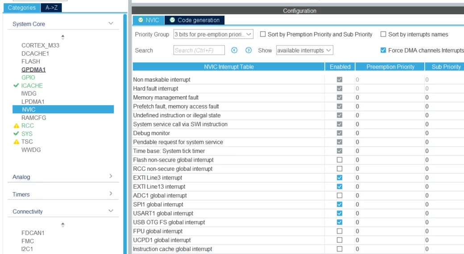
Task: Open the Show available interrupts dropdown
Action: click(304, 50)
